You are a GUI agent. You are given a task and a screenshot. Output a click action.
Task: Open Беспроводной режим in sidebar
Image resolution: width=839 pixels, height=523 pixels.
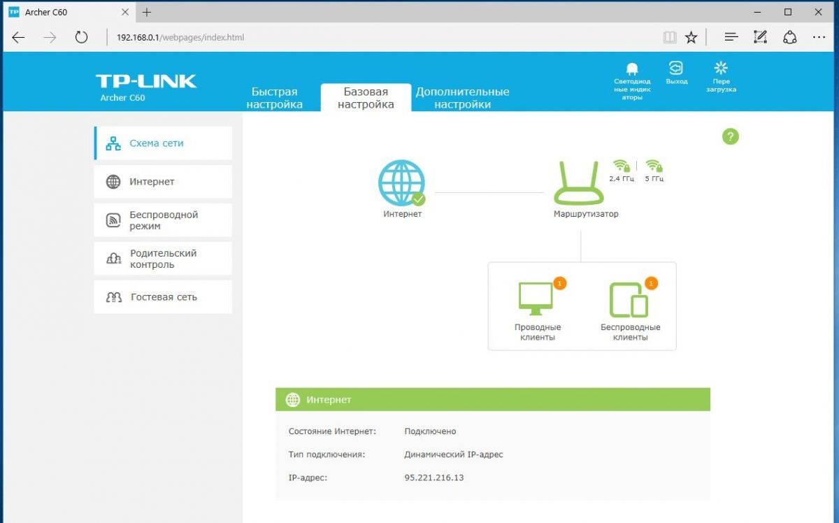163,220
